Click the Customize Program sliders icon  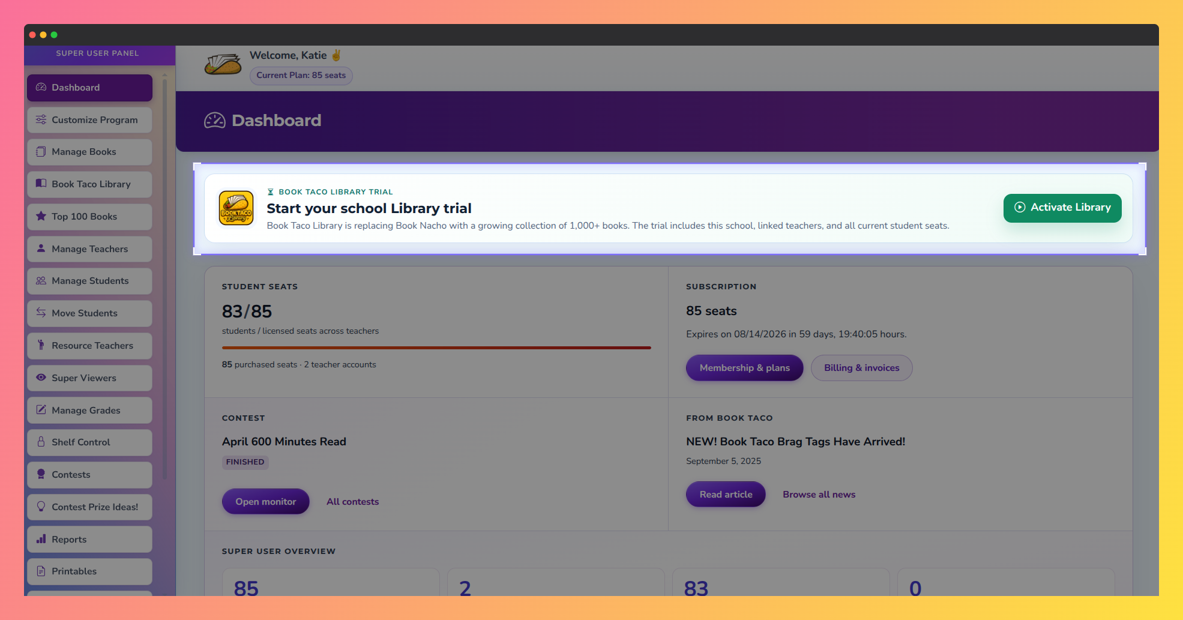pyautogui.click(x=41, y=119)
